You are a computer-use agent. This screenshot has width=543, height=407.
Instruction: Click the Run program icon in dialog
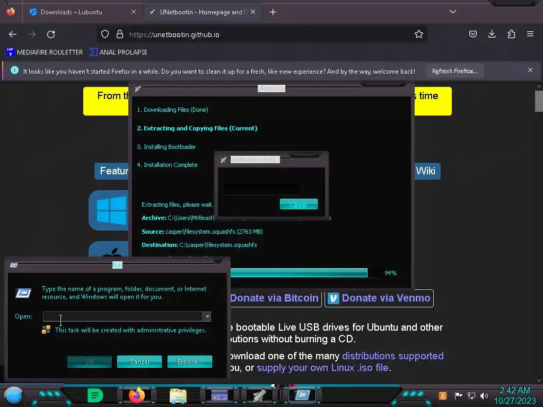pyautogui.click(x=23, y=293)
